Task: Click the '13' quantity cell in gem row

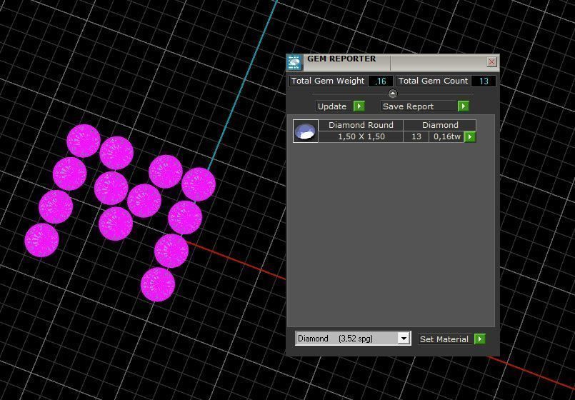Action: click(416, 136)
